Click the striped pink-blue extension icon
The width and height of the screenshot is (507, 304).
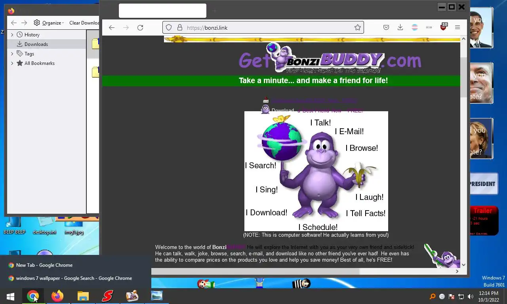[415, 28]
